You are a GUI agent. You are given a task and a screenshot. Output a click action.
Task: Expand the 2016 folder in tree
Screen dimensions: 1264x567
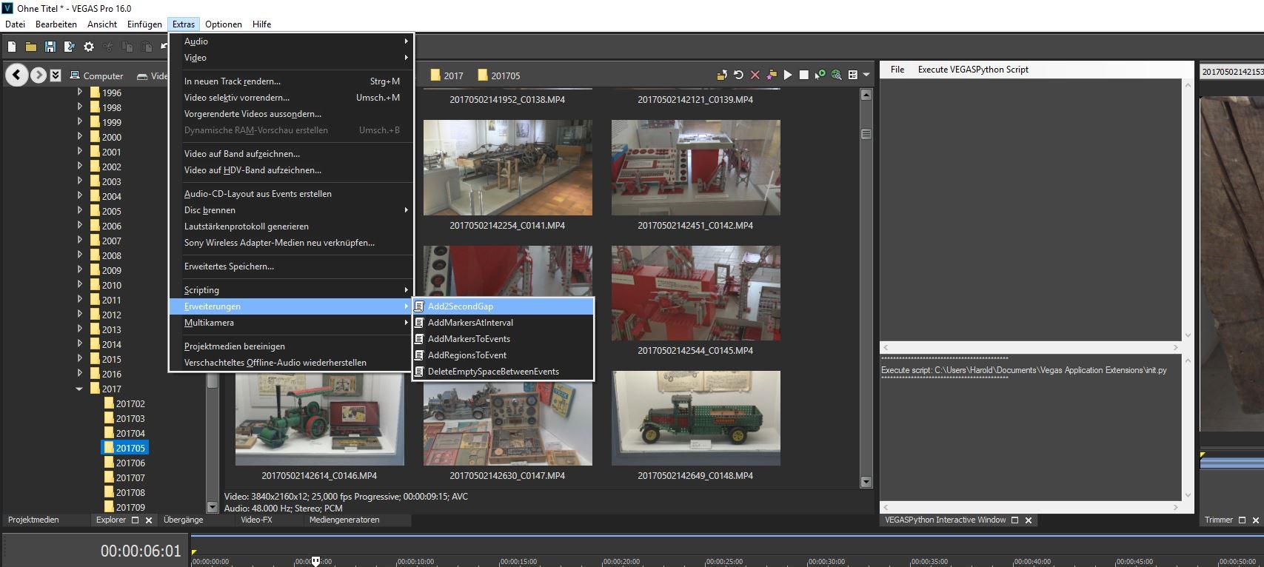point(80,374)
